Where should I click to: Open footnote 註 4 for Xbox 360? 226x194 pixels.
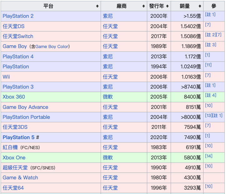211,95
